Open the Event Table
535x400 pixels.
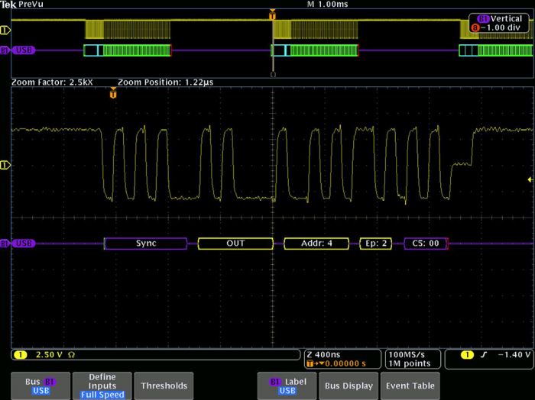[410, 385]
